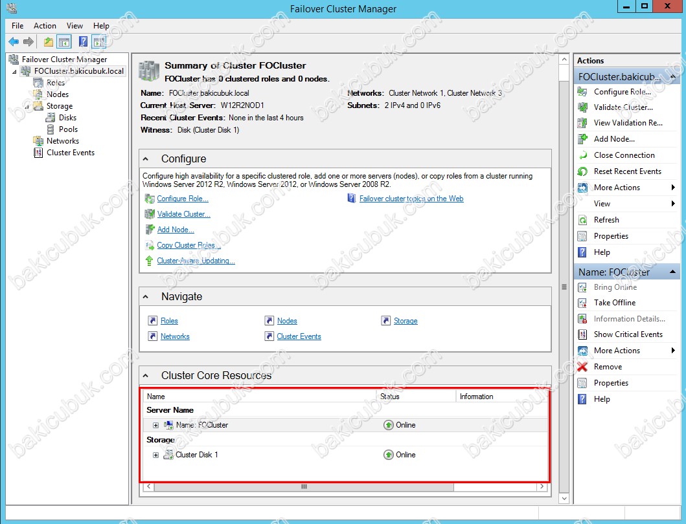The height and width of the screenshot is (524, 686).
Task: Click the Nodes shortcut icon under Navigate
Action: point(269,321)
